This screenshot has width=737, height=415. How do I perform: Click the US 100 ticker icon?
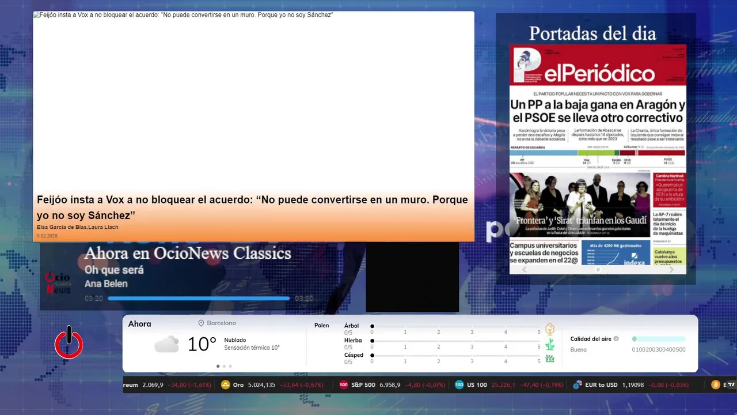459,385
